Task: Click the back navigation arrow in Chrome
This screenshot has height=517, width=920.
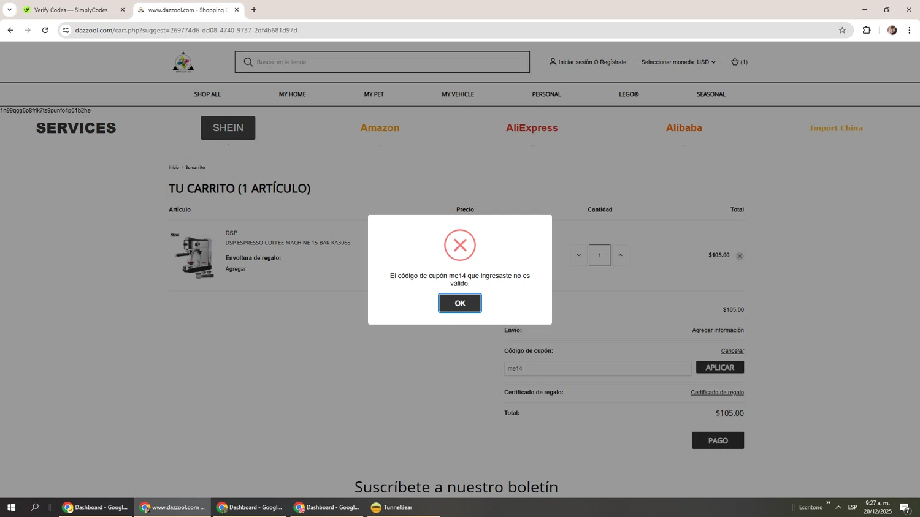Action: (10, 30)
